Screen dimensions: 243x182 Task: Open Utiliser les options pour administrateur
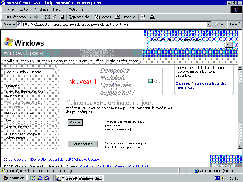[23, 136]
